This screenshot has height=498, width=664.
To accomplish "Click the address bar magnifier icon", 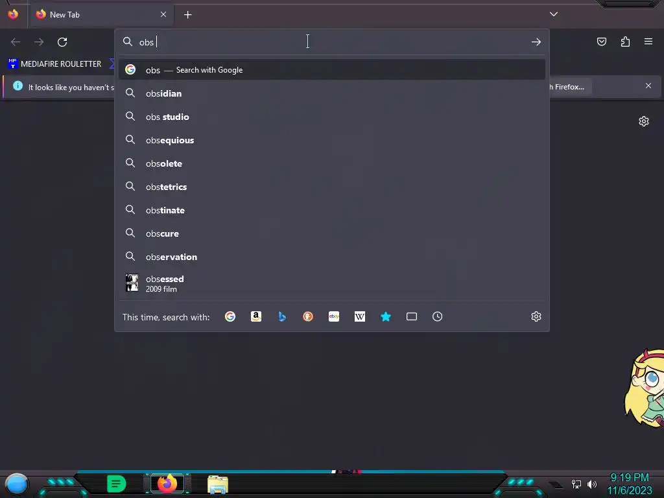I will 128,41.
